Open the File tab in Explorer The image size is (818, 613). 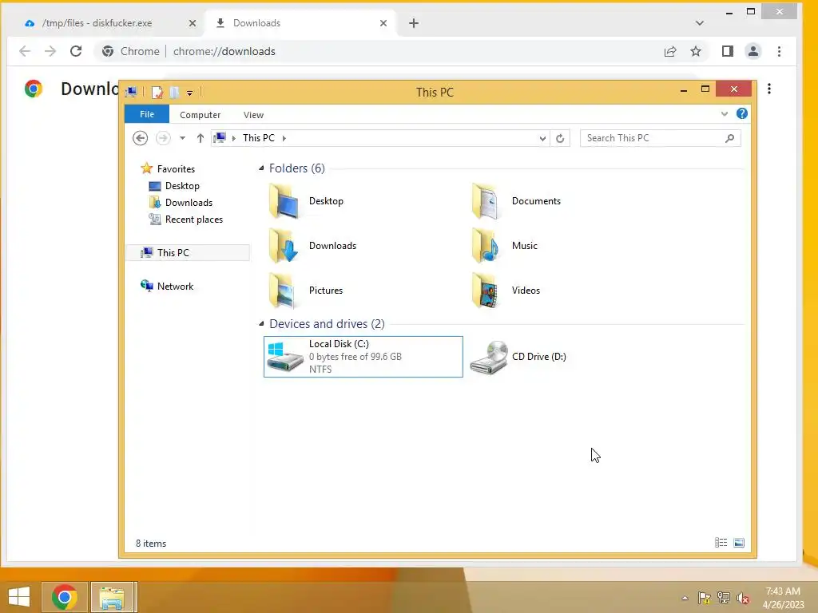coord(147,114)
